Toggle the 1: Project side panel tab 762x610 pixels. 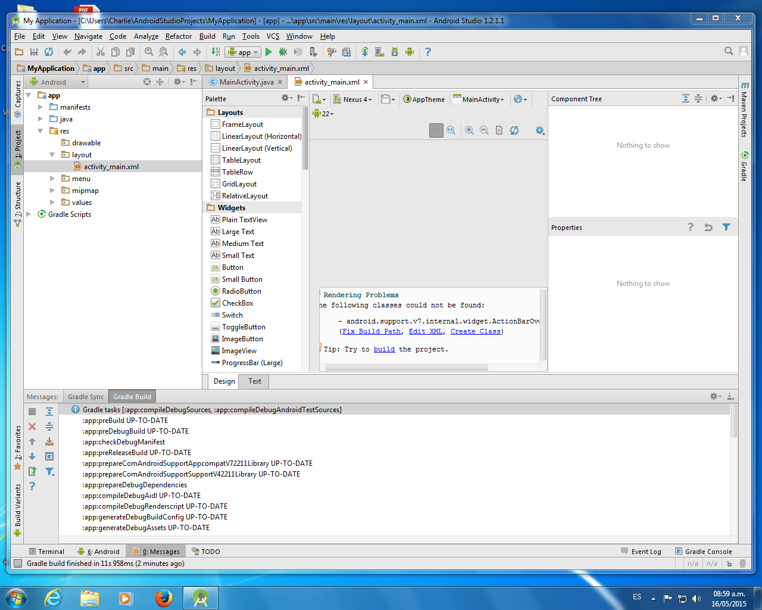18,149
